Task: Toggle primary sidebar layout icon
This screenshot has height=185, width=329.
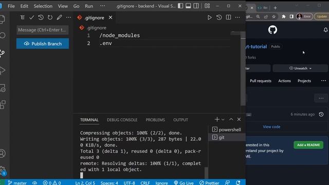Action: coord(180,6)
